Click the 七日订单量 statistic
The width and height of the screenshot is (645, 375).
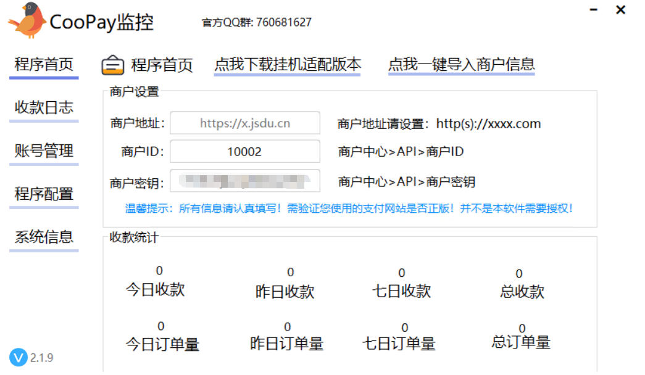click(x=399, y=344)
